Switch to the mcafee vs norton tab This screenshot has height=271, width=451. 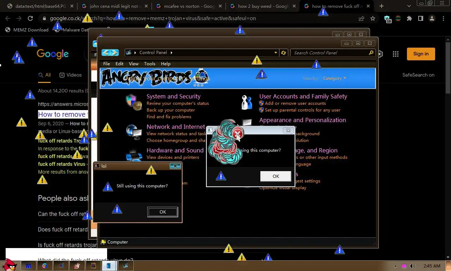coord(190,6)
